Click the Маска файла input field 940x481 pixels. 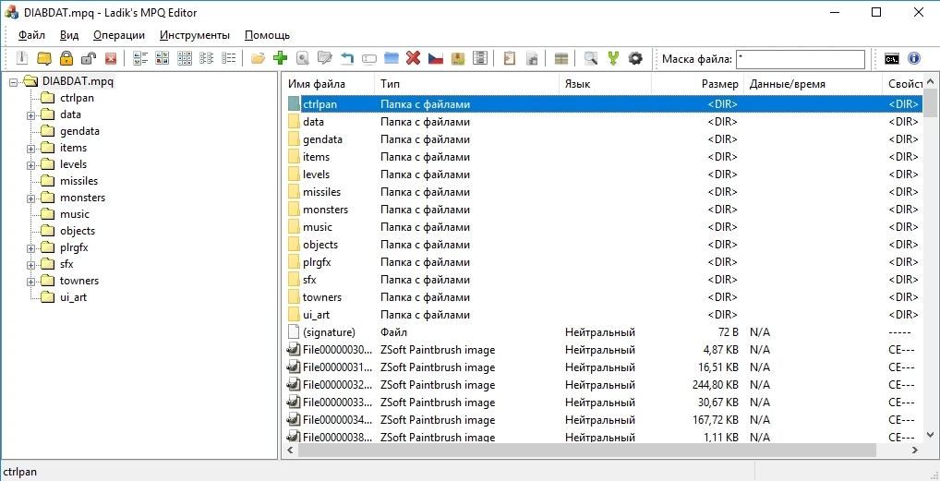pos(801,59)
